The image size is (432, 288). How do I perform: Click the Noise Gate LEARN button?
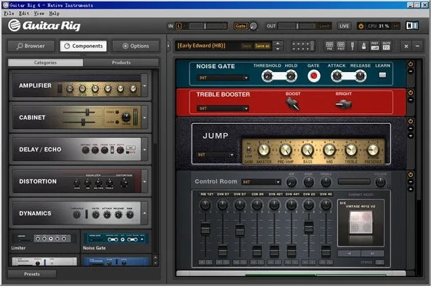tap(382, 75)
